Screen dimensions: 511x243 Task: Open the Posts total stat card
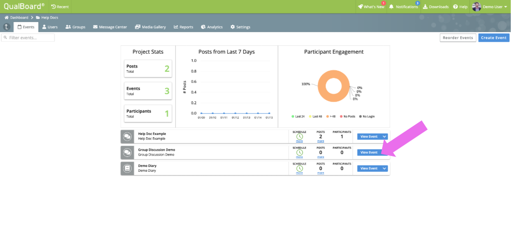tap(148, 68)
